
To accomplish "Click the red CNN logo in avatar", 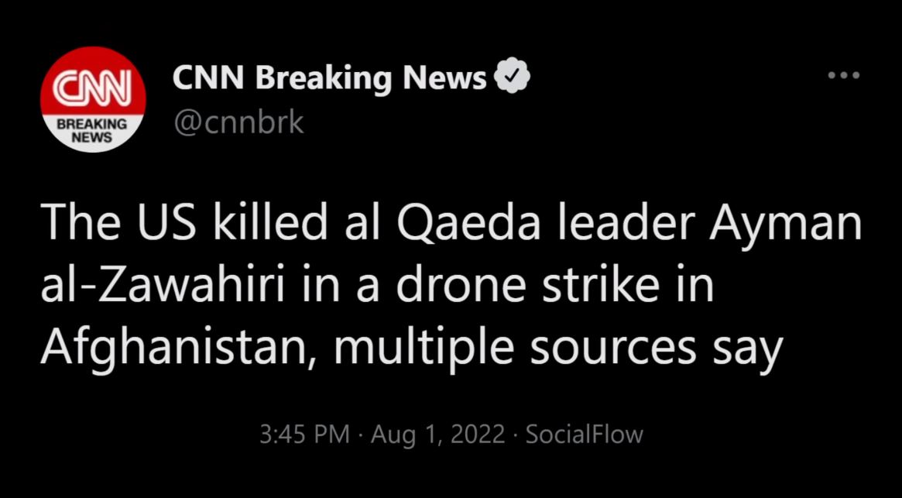I will (x=93, y=87).
